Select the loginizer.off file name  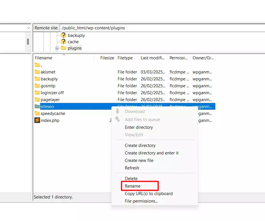52,93
